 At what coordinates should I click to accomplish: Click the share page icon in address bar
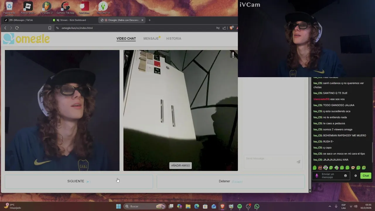pos(224,28)
